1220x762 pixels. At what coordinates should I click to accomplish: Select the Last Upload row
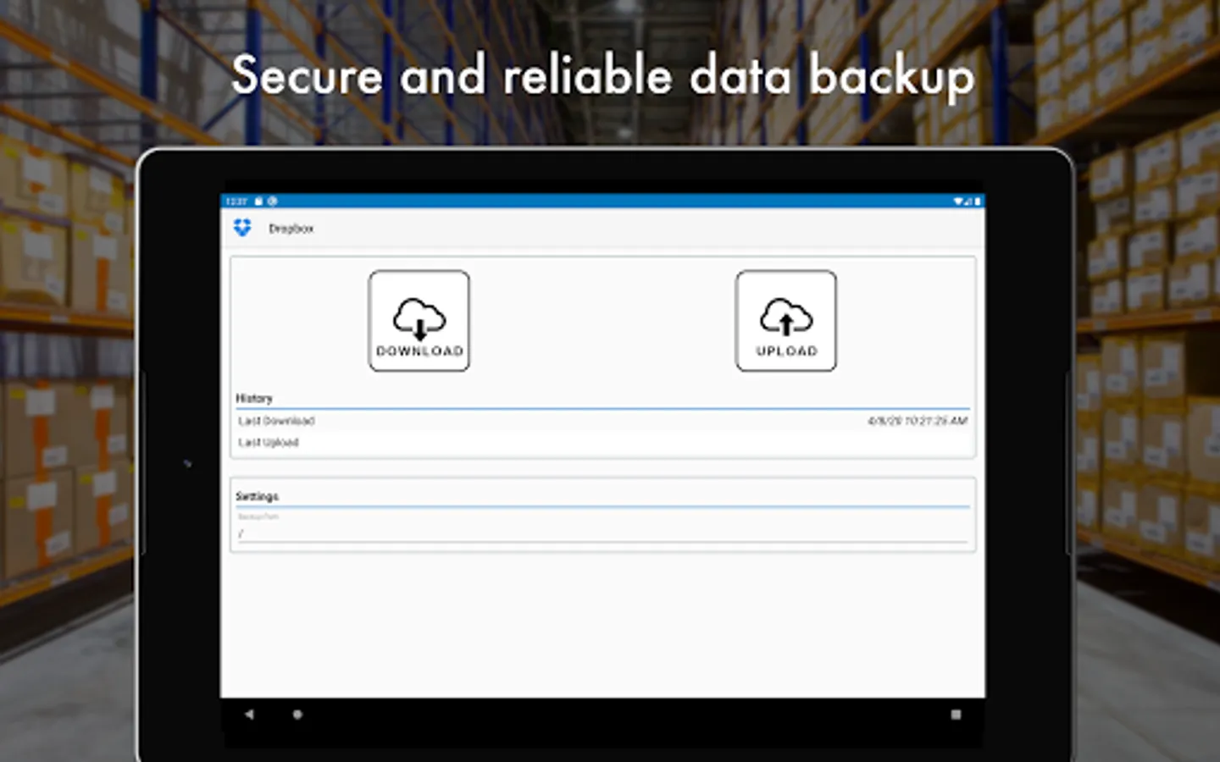point(602,442)
